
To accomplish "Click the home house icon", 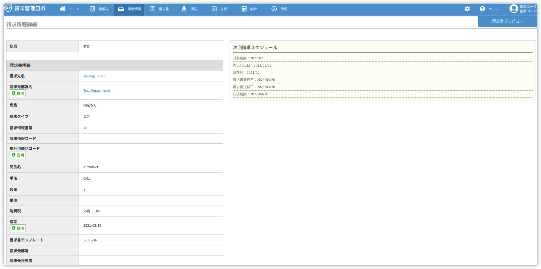I will [63, 9].
